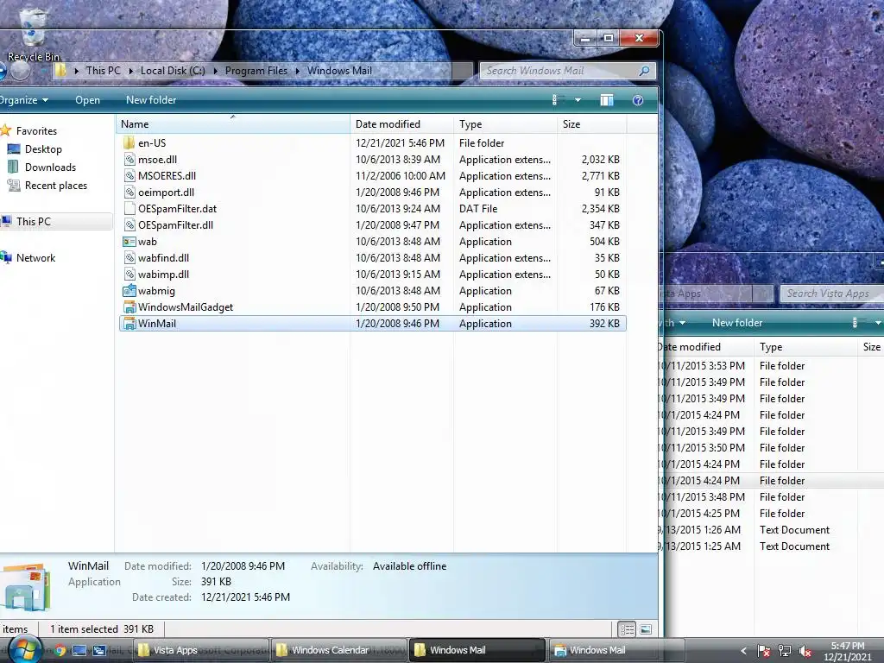Go to Local Disk (C:) in address bar
The width and height of the screenshot is (884, 663).
point(173,71)
